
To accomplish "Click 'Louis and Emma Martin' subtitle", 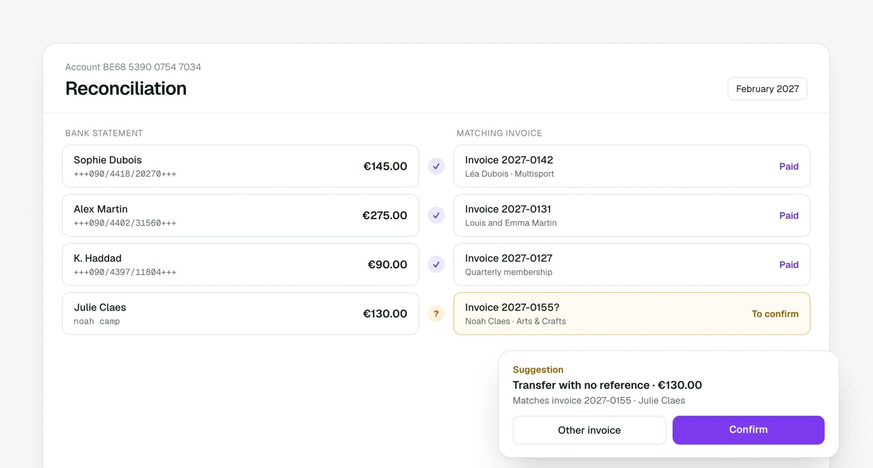I will point(511,223).
